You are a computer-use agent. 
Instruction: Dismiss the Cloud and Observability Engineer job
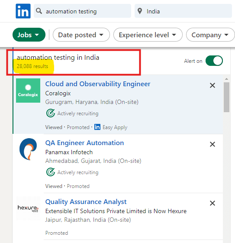(x=212, y=85)
